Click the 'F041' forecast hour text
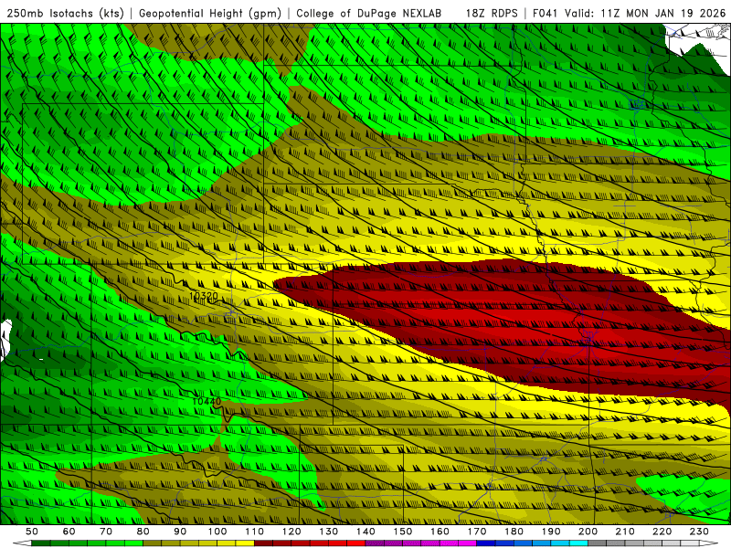Viewport: 731px width, 548px height. point(546,13)
